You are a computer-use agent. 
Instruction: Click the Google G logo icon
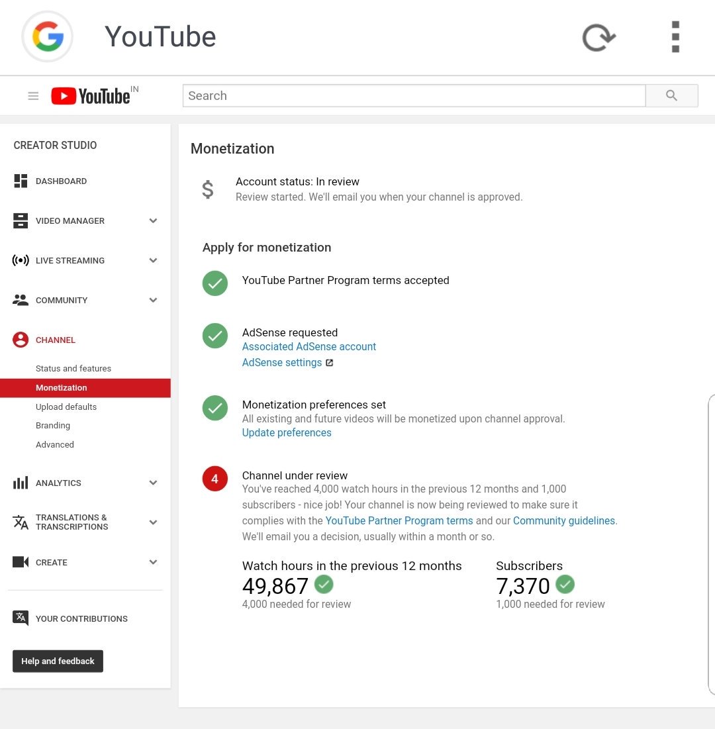tap(48, 36)
